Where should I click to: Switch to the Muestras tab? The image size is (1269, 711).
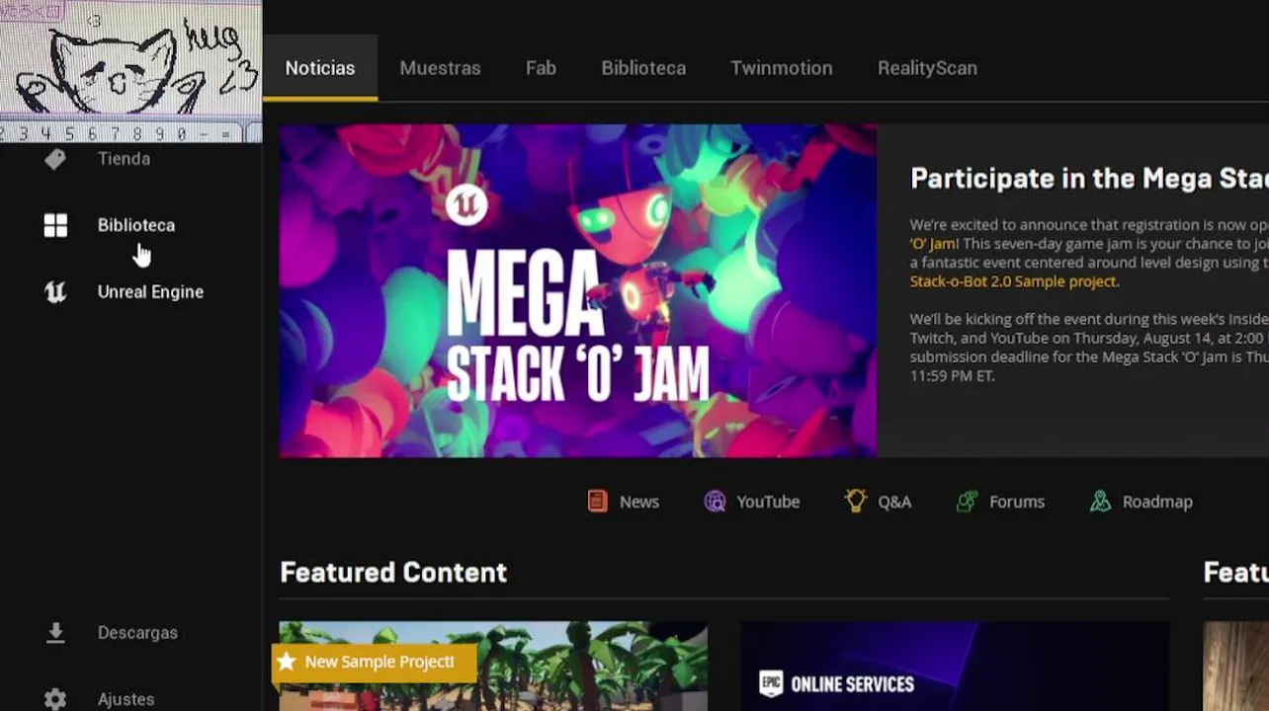point(440,68)
